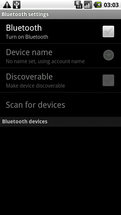Tap 'Make device discoverable' subtitle

click(x=36, y=86)
